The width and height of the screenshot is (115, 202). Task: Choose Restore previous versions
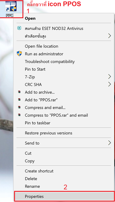(49, 133)
